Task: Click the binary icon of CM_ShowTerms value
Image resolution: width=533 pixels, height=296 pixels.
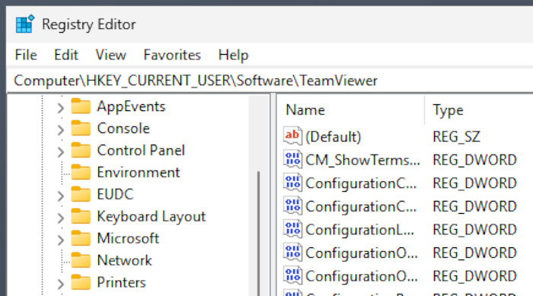Action: 292,159
